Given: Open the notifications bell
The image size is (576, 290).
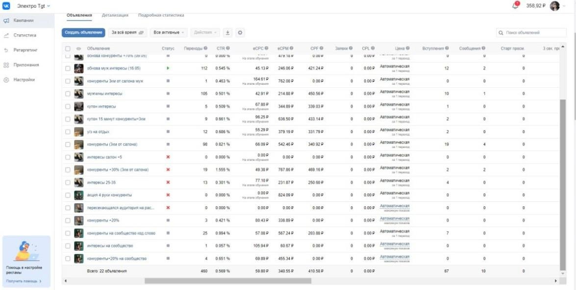Looking at the screenshot, I should 515,6.
